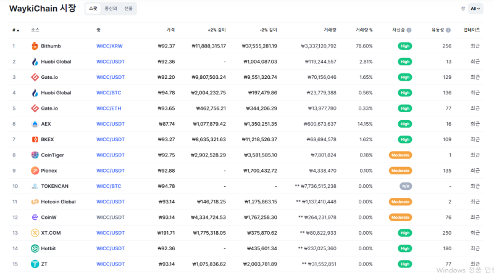This screenshot has width=494, height=273.
Task: Sort by the +2% 깊이 column header
Action: click(217, 30)
